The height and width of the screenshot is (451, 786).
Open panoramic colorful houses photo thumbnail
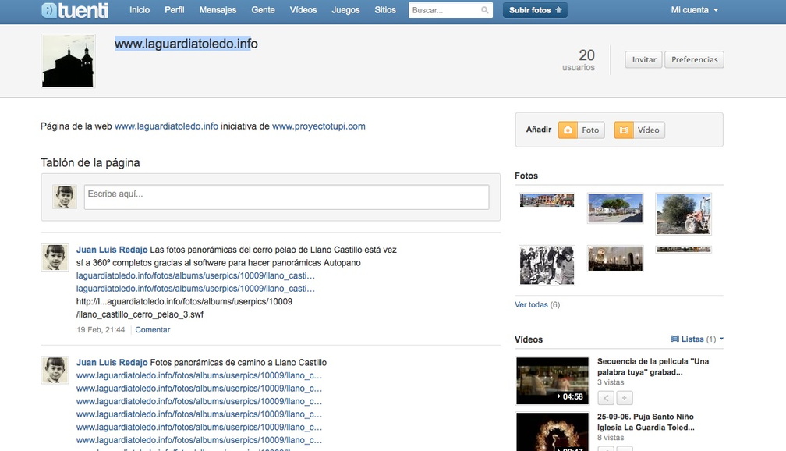click(x=547, y=201)
